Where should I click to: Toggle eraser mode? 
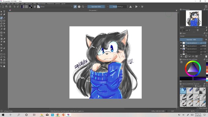tap(75, 7)
